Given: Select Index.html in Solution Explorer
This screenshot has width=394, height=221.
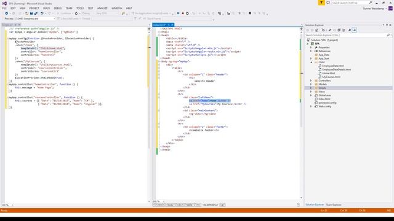Looking at the screenshot, I should (x=324, y=99).
